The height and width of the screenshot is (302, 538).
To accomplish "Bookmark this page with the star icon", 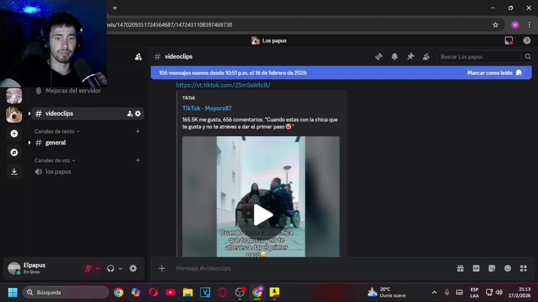I will (496, 25).
